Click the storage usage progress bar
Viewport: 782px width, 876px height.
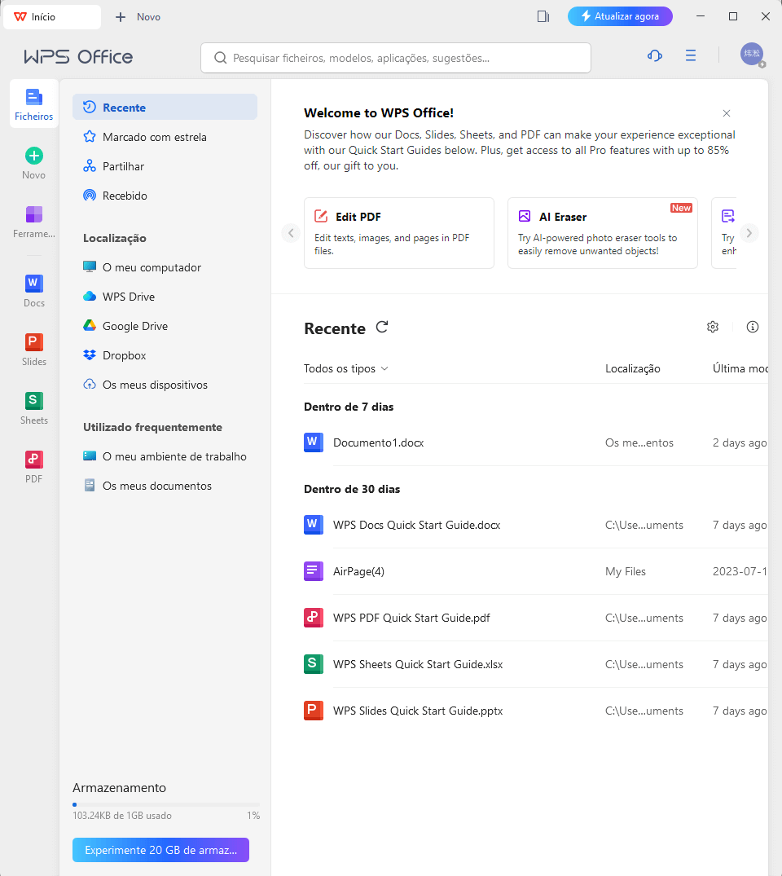click(x=166, y=804)
